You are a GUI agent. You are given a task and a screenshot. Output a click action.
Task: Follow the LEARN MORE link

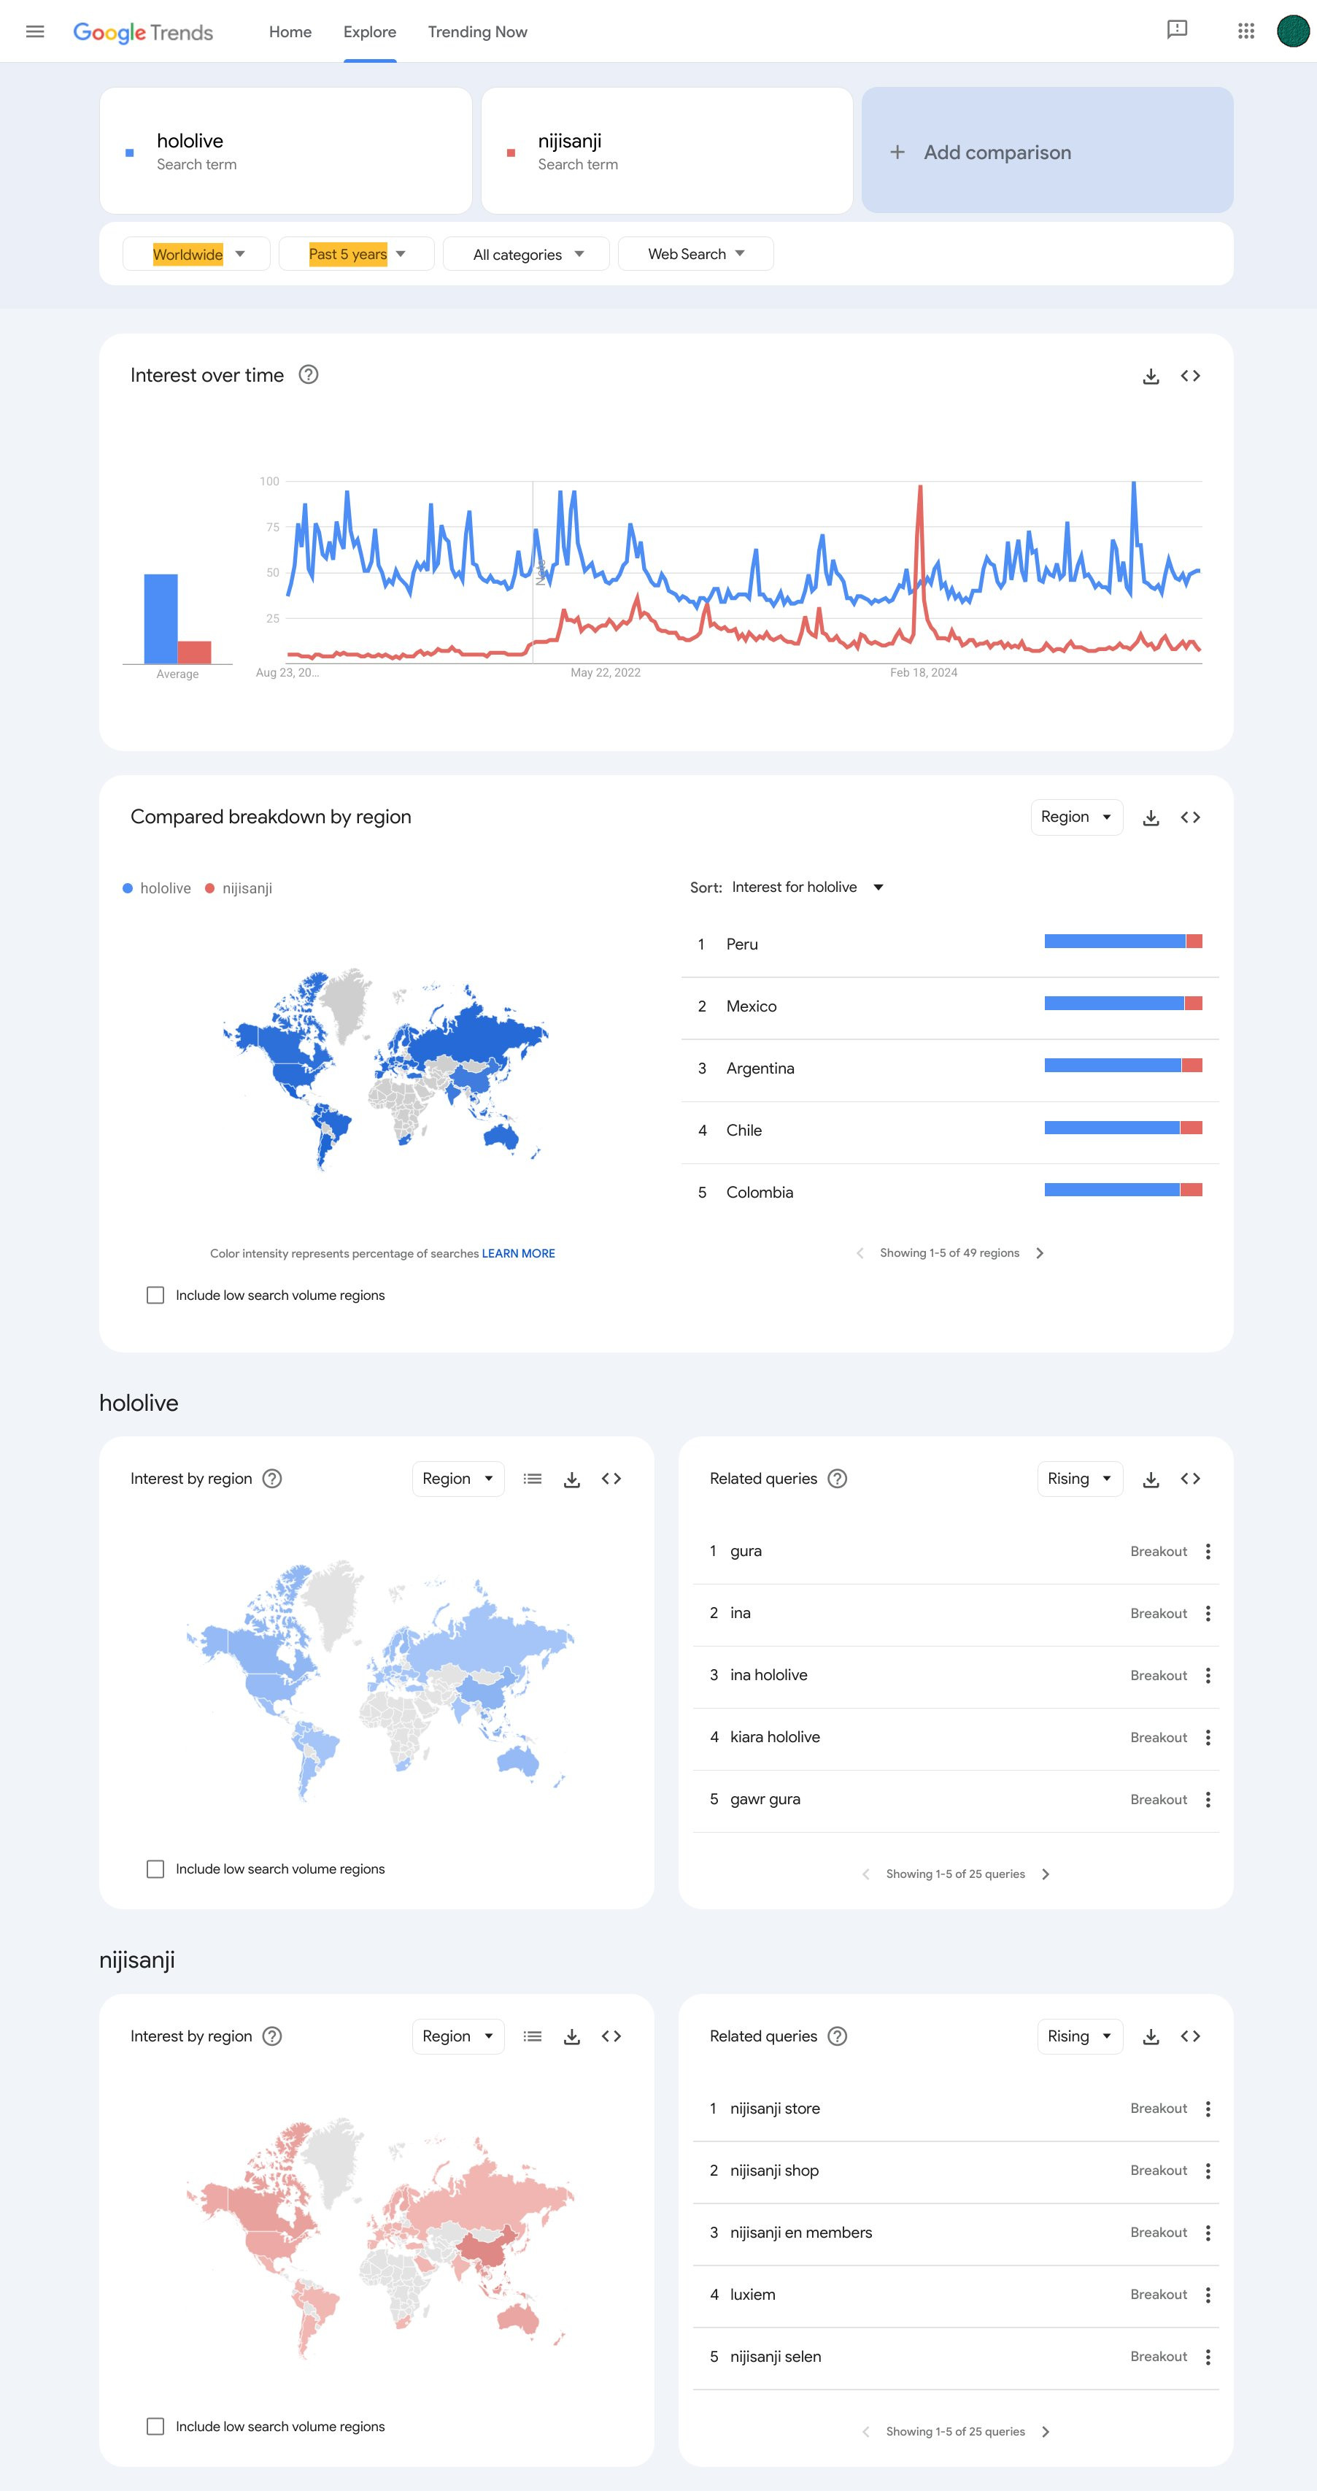[x=518, y=1253]
